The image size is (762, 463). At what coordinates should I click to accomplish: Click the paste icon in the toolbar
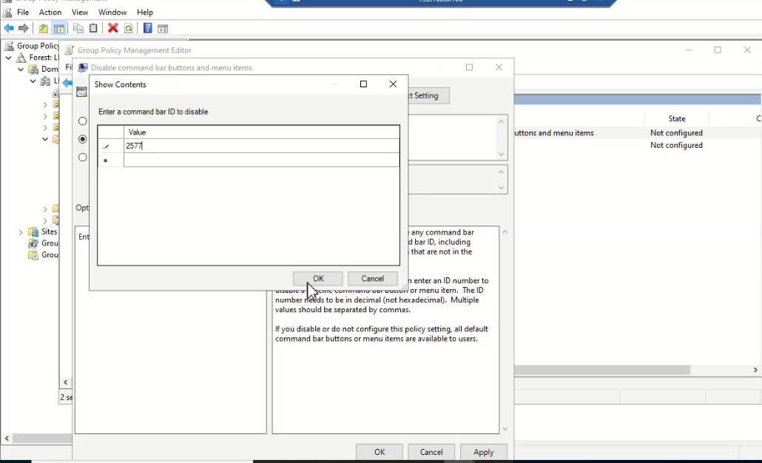92,28
